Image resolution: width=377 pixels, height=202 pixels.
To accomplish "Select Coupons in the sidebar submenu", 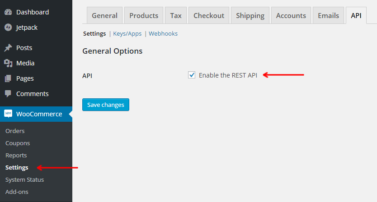I will pyautogui.click(x=18, y=143).
